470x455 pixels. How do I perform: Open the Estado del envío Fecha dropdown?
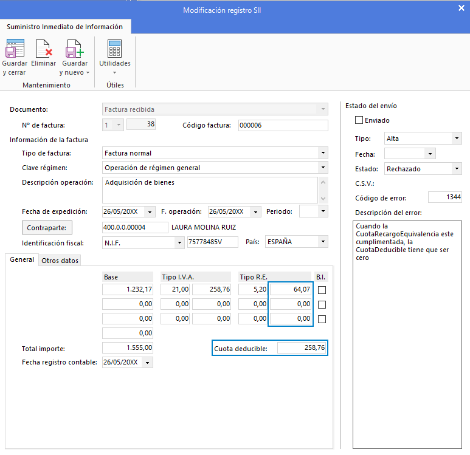click(430, 154)
